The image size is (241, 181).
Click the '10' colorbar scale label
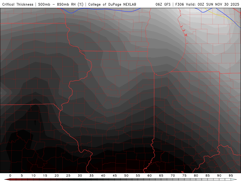click(x=33, y=176)
